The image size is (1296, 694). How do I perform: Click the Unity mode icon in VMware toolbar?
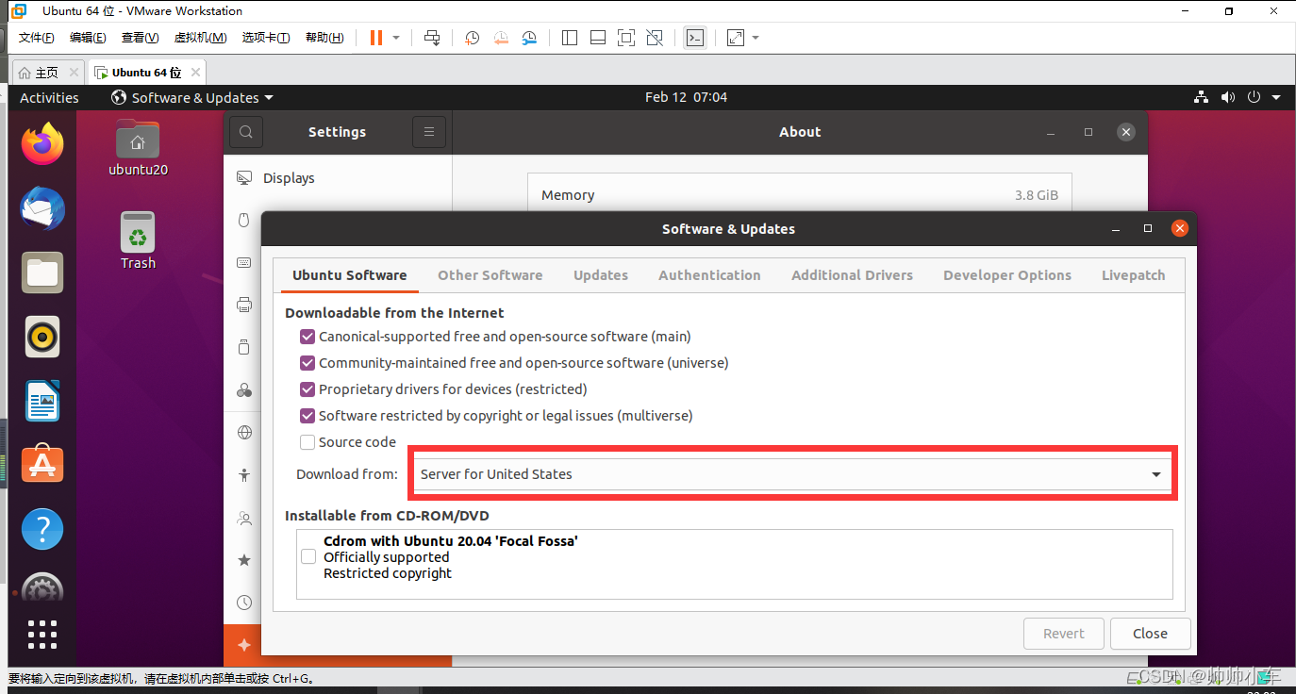[655, 38]
